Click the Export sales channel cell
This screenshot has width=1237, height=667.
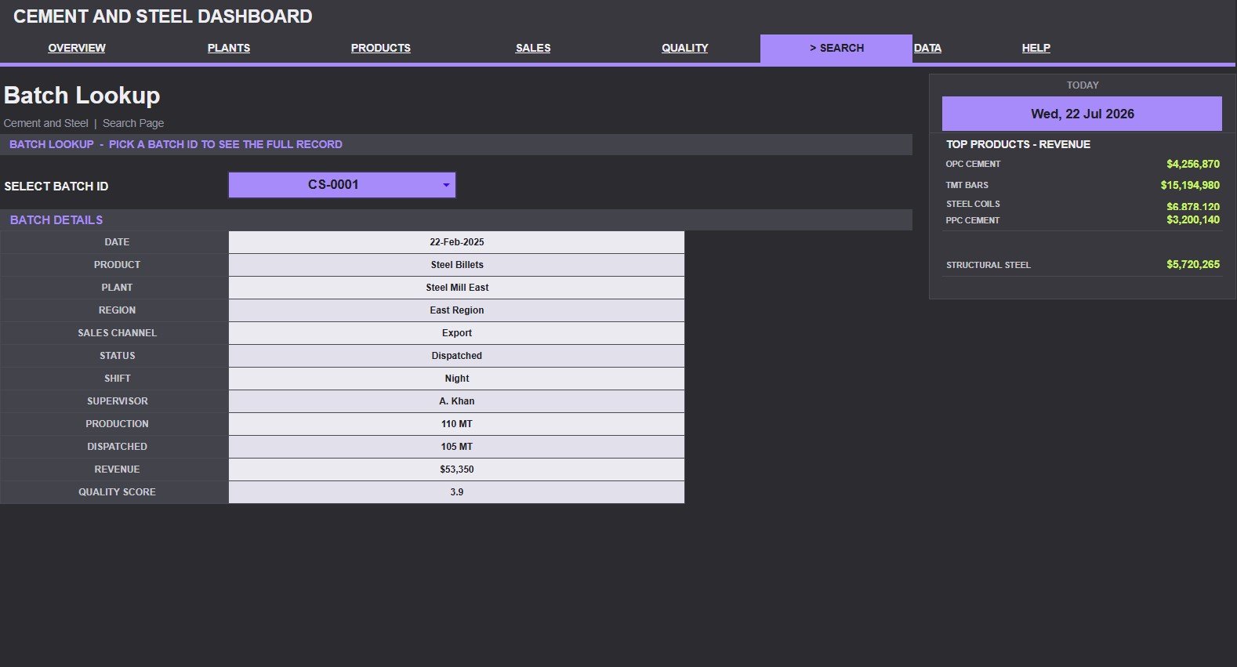457,333
